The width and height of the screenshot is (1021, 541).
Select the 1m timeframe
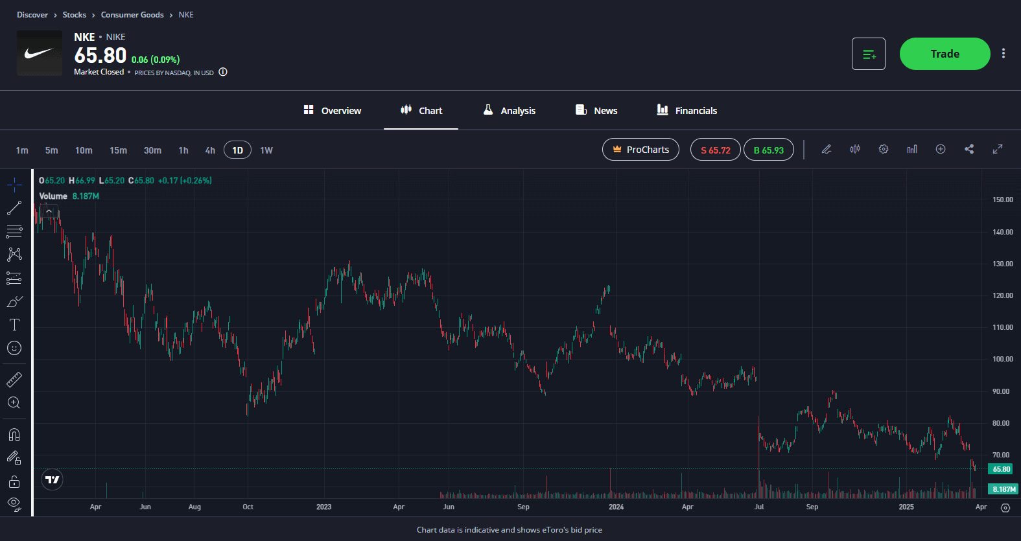[x=22, y=150]
